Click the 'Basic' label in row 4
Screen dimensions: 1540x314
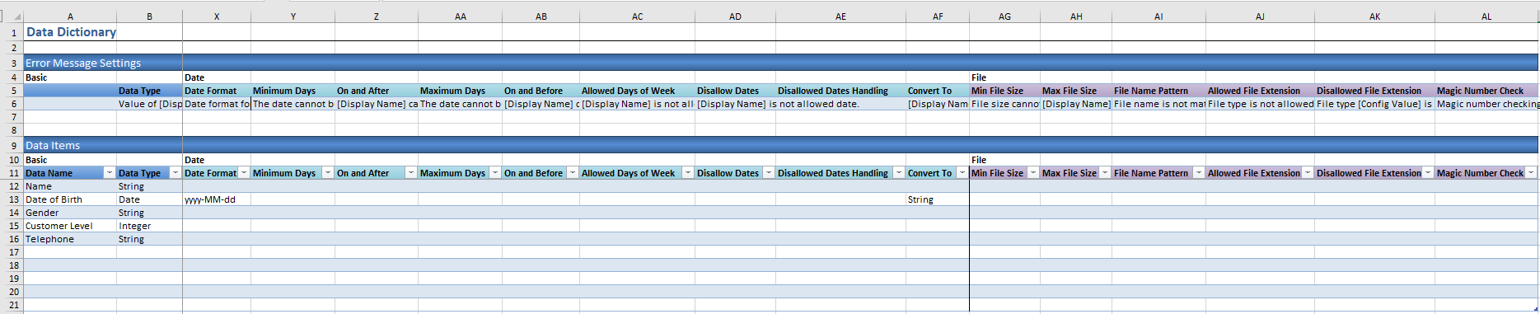point(36,77)
